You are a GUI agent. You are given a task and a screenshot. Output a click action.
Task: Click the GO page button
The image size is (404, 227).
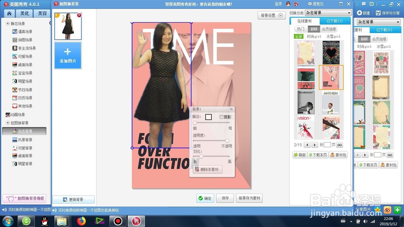coord(340,145)
